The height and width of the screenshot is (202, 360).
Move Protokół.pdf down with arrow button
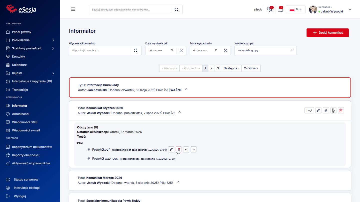coord(194,149)
